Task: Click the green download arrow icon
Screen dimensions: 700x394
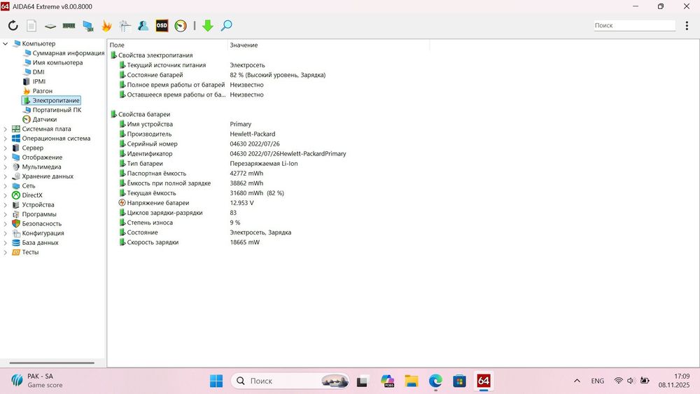Action: pos(208,26)
